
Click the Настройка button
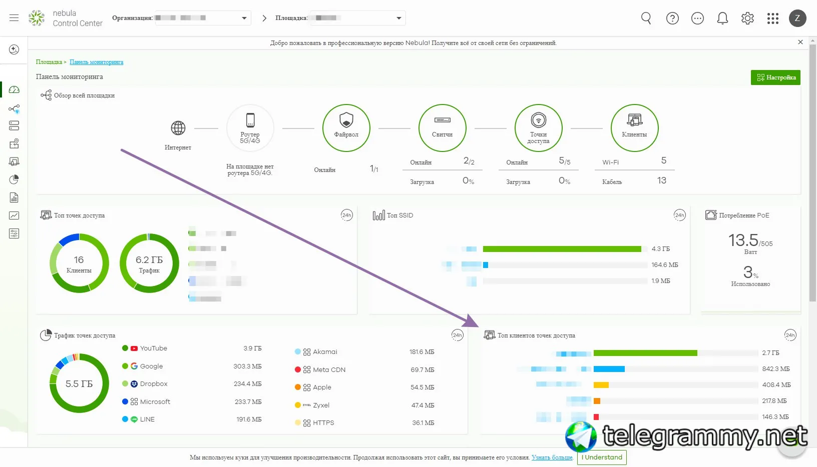tap(775, 77)
